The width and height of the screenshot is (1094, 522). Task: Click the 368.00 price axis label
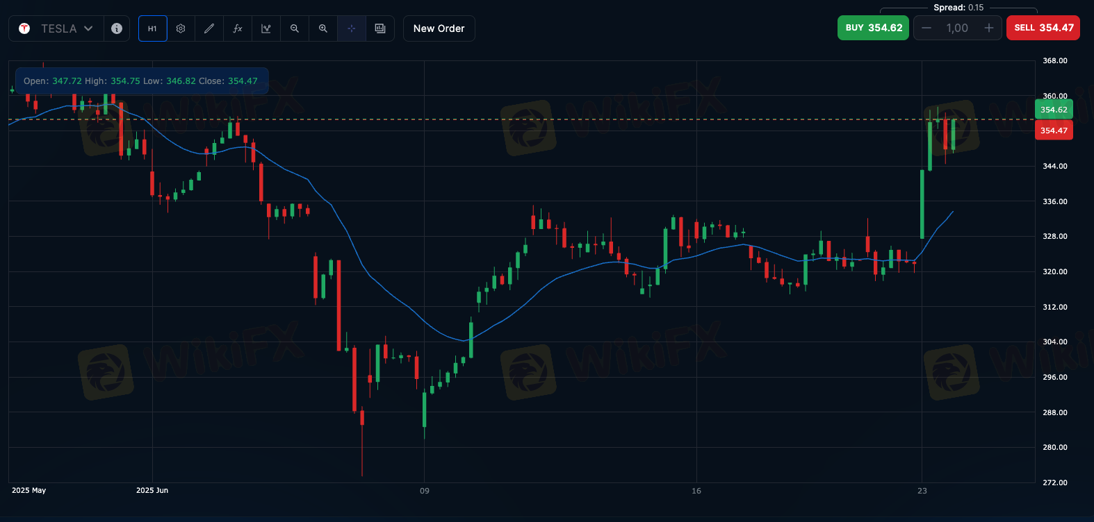click(1055, 61)
